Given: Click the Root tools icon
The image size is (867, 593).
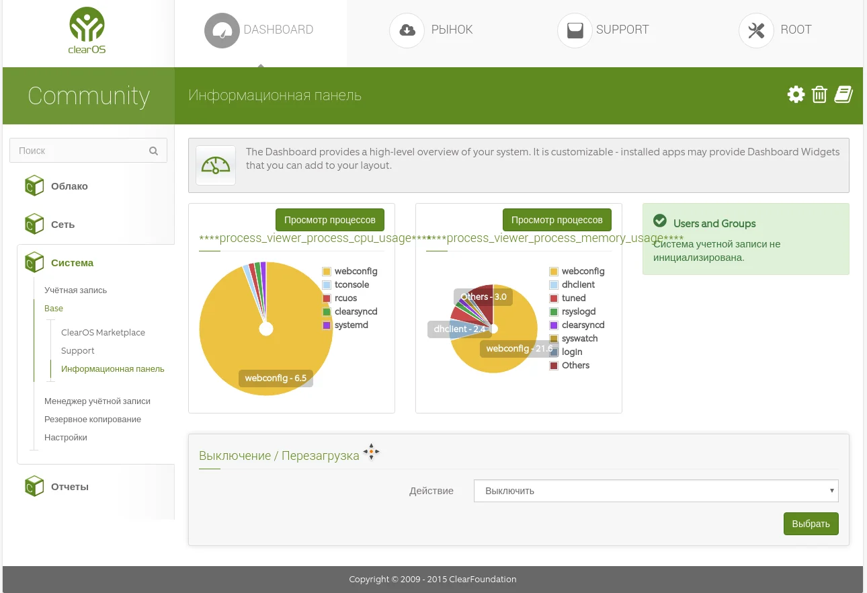Looking at the screenshot, I should click(x=756, y=31).
